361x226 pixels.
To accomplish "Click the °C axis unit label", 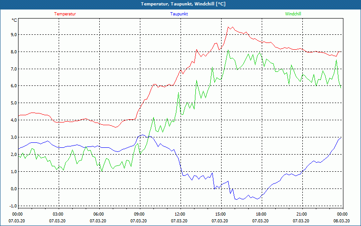I will [14, 20].
